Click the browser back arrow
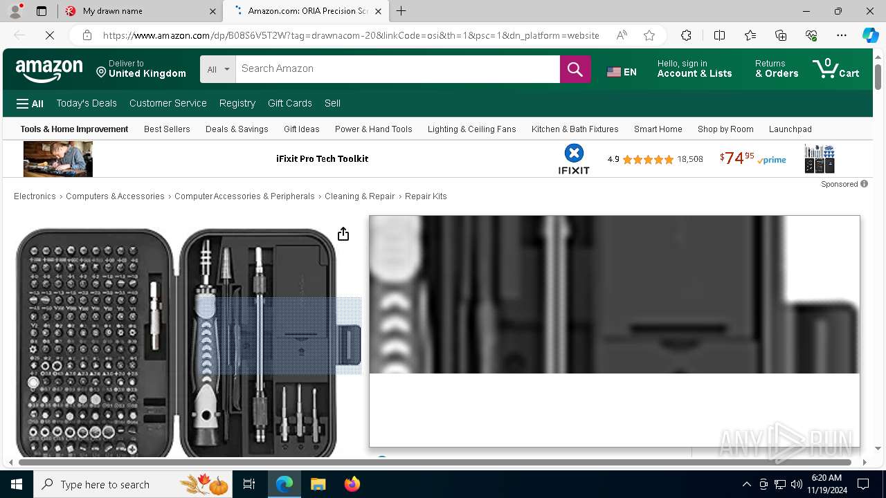886x498 pixels. [x=19, y=35]
